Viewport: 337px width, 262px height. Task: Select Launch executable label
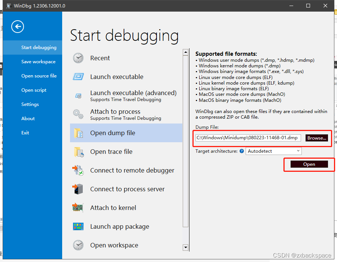click(x=117, y=77)
